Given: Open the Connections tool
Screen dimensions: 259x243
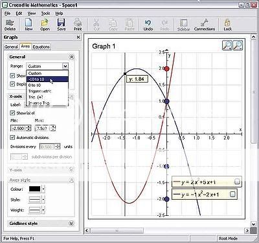Looking at the screenshot, I should tap(205, 25).
